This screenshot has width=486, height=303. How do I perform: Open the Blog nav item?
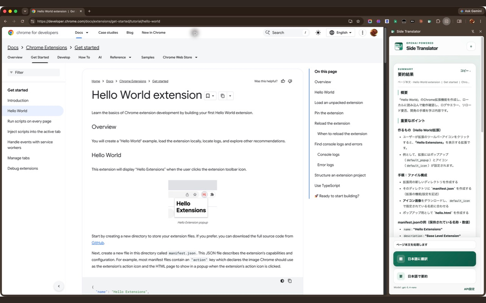[x=130, y=33]
